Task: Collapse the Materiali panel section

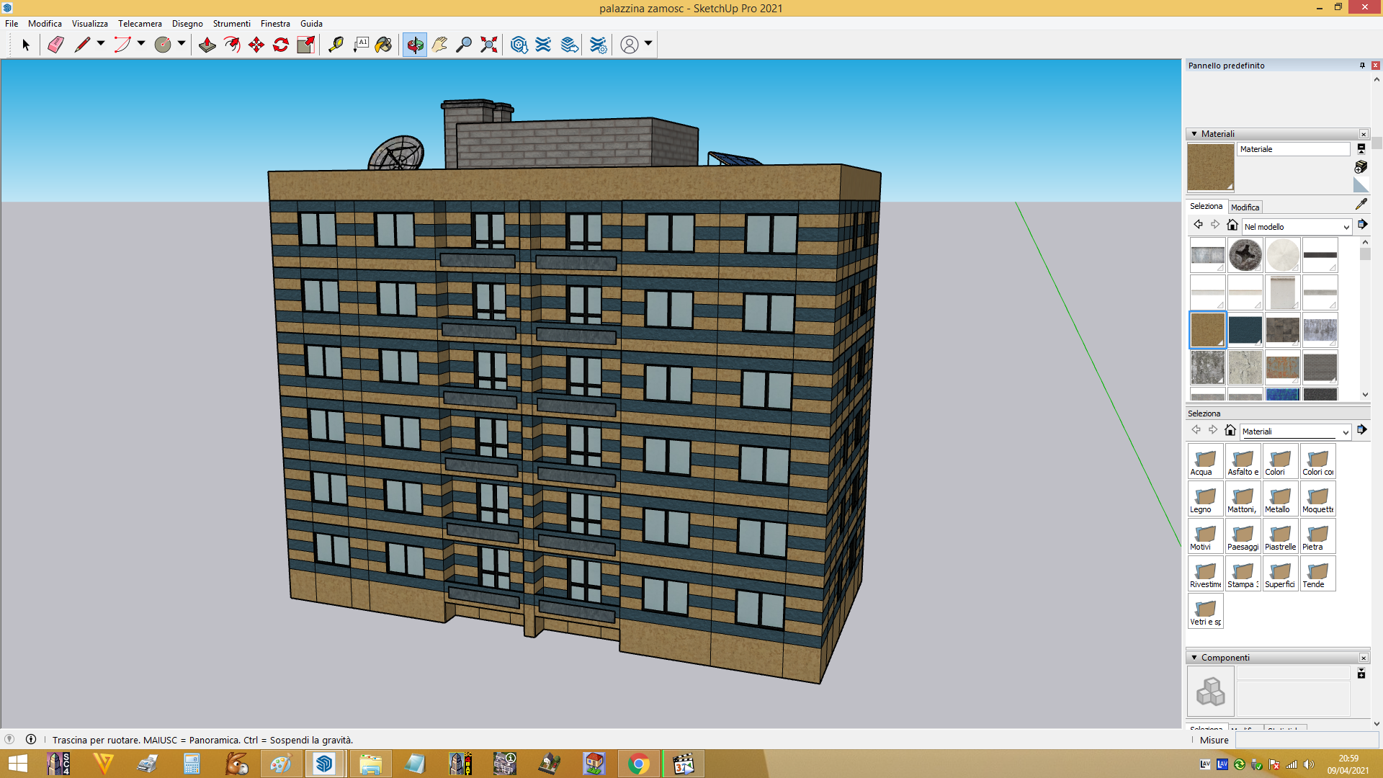Action: (x=1194, y=134)
